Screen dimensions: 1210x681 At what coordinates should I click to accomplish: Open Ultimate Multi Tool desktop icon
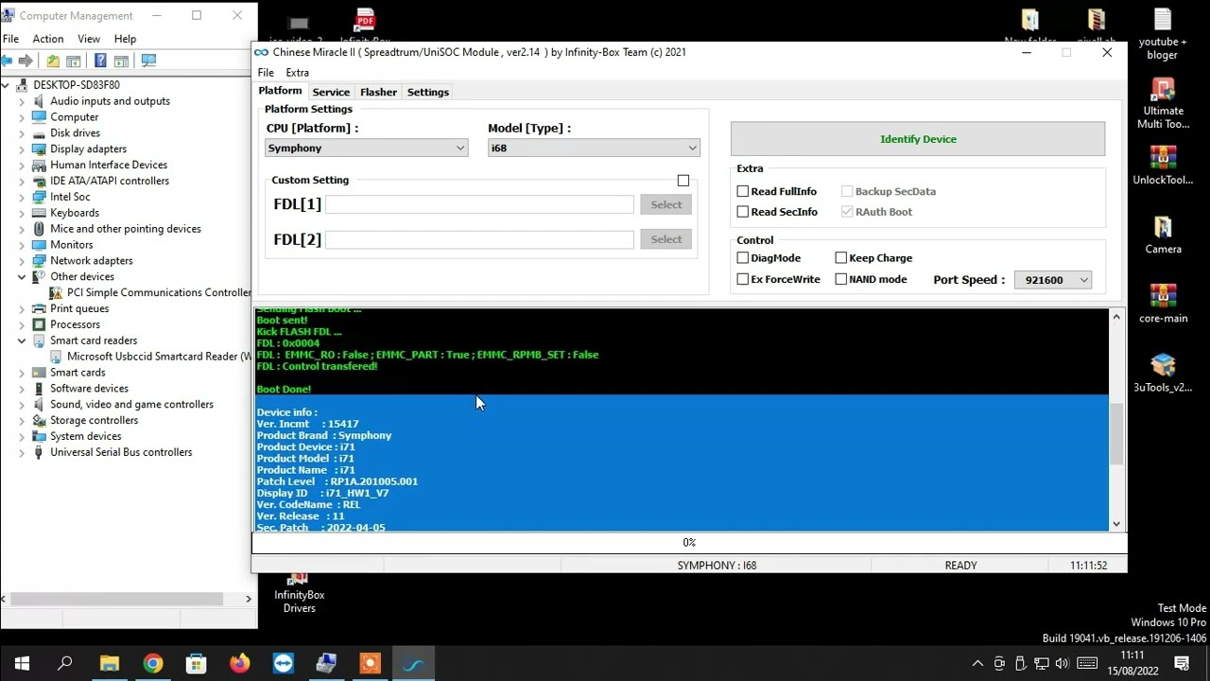click(x=1163, y=103)
